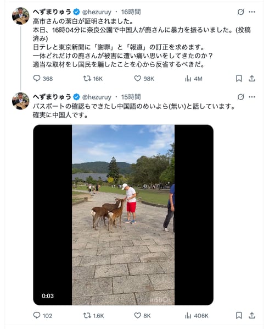Bookmark the first tweet
This screenshot has height=329, width=269.
(239, 78)
